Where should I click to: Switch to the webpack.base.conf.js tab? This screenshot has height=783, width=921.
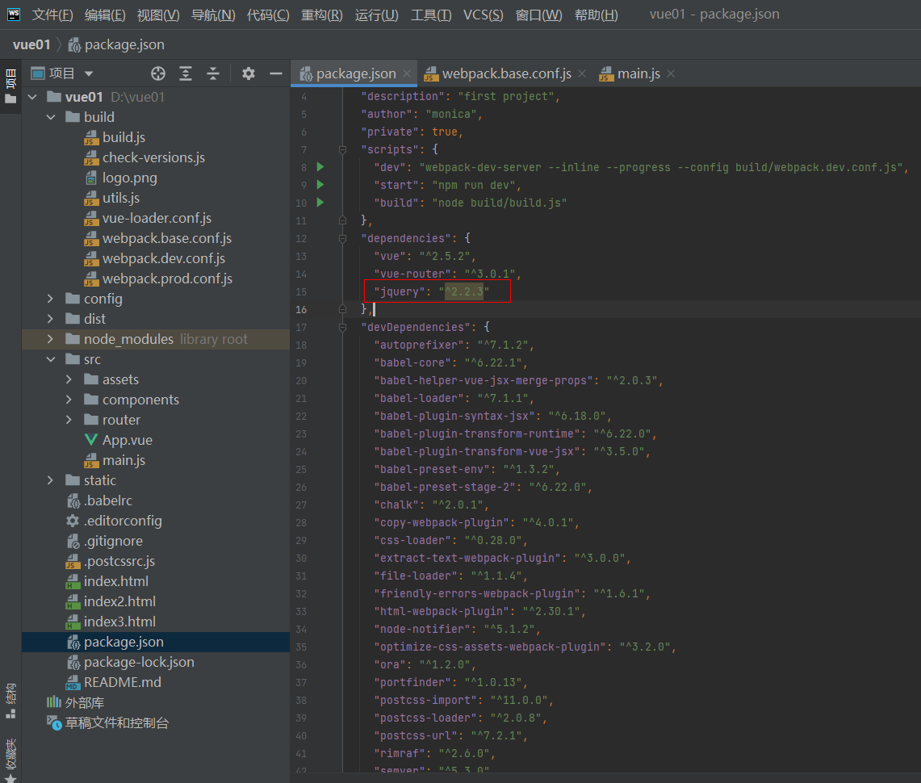click(x=506, y=73)
